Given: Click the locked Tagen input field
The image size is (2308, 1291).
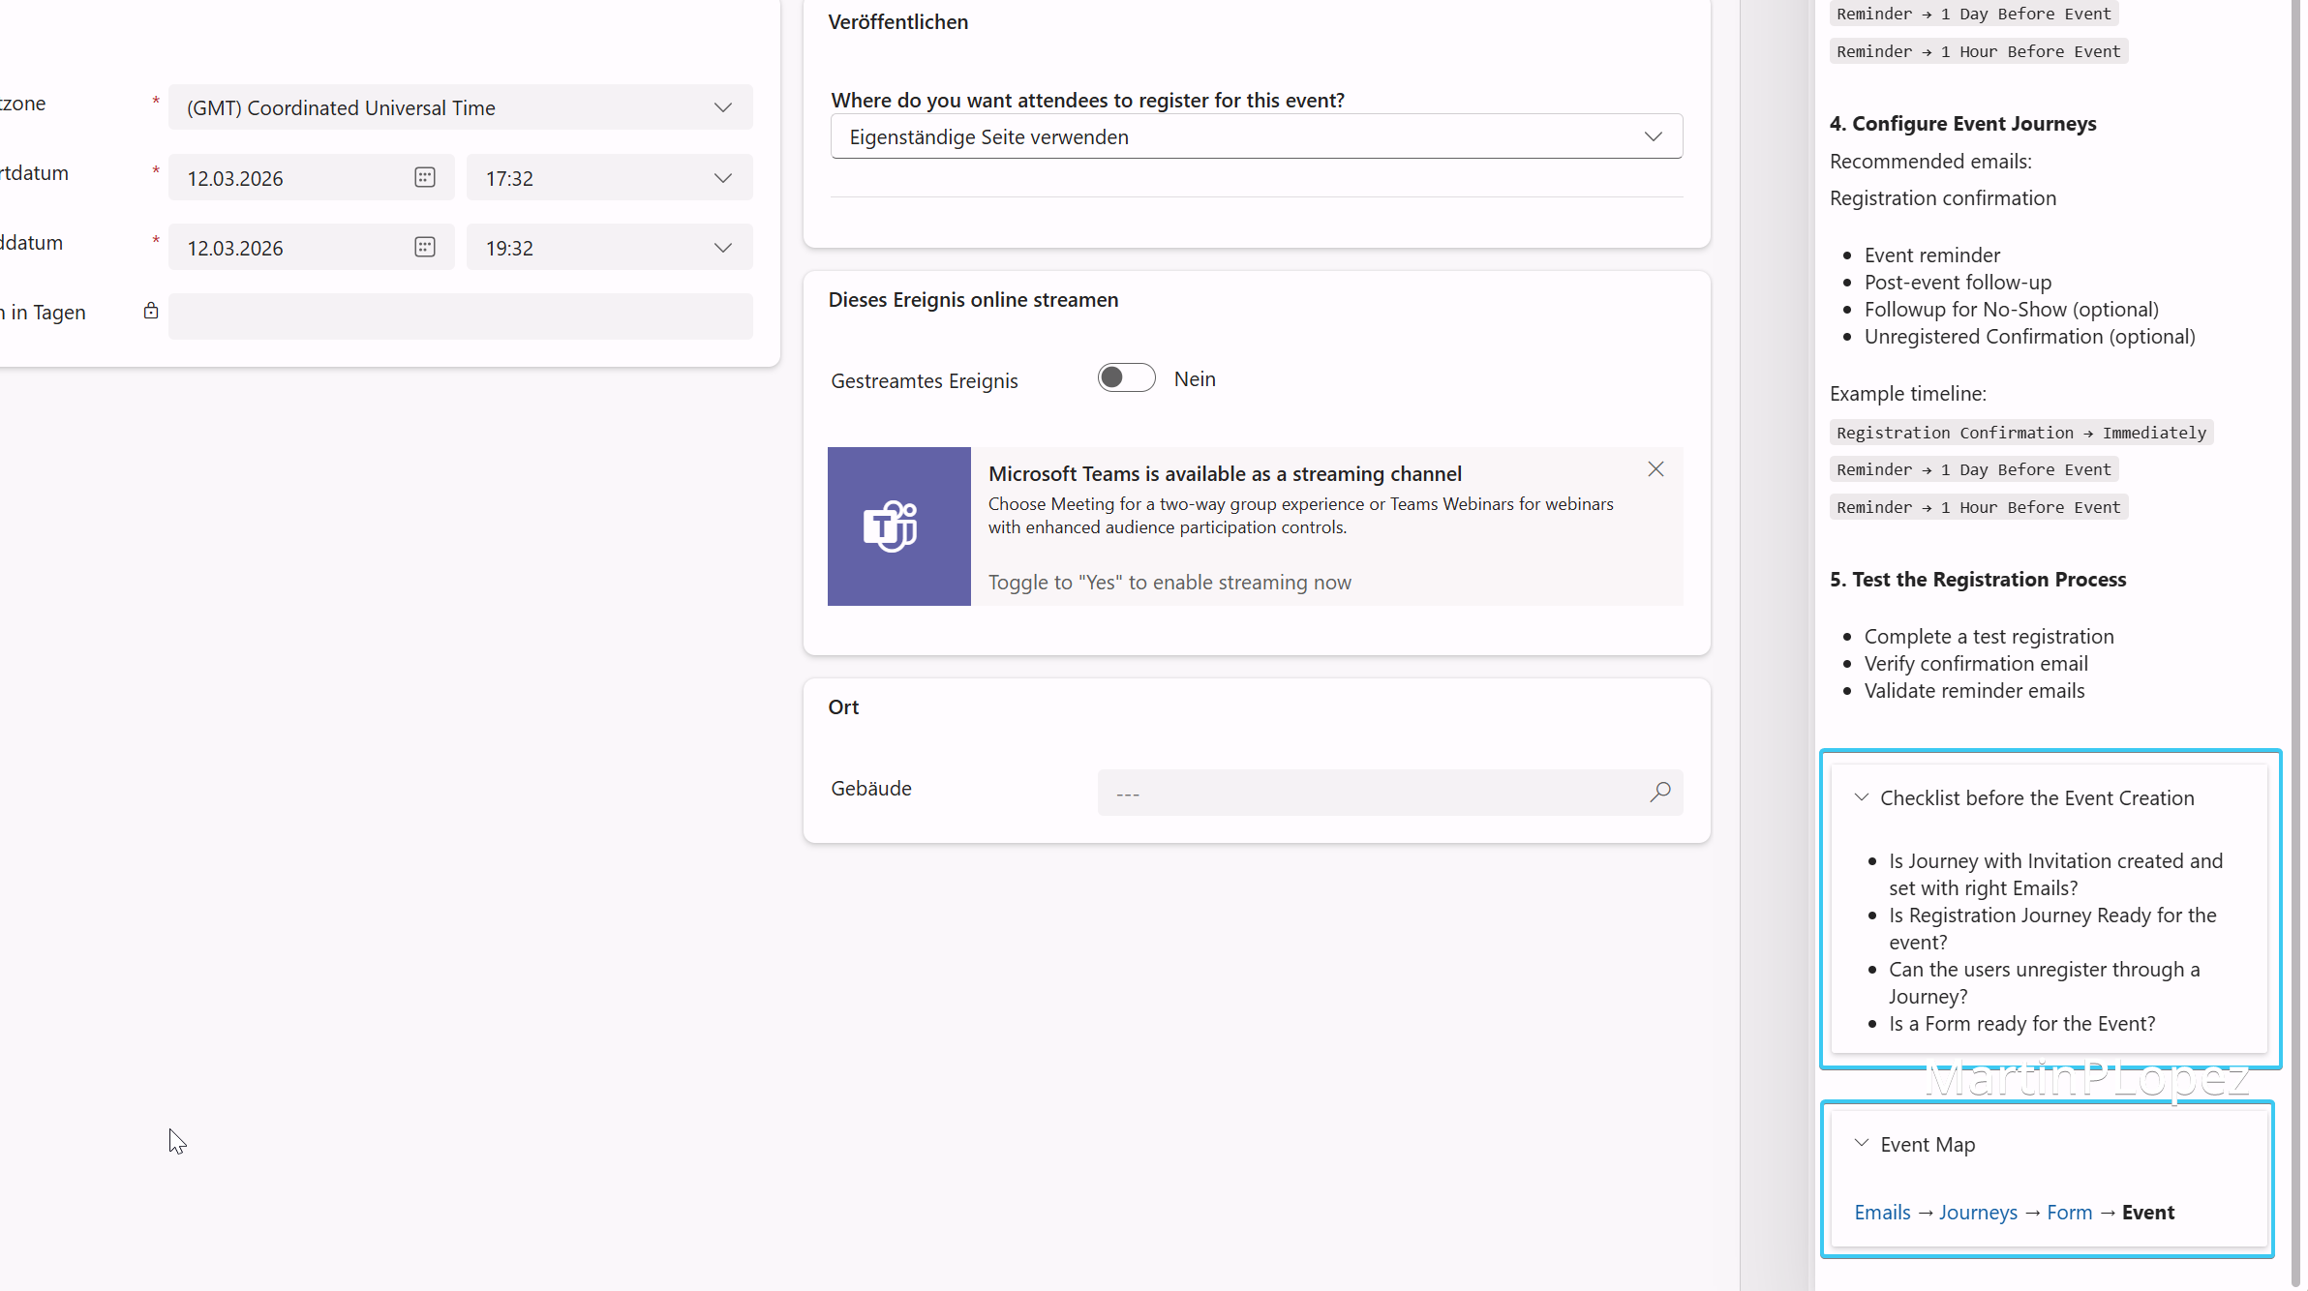Looking at the screenshot, I should point(461,315).
